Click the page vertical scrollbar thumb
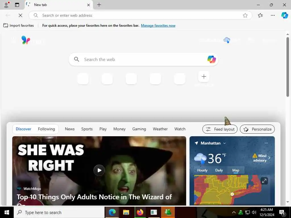 click(288, 67)
